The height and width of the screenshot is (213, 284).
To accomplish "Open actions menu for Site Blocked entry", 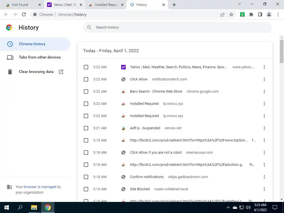I will pyautogui.click(x=264, y=189).
